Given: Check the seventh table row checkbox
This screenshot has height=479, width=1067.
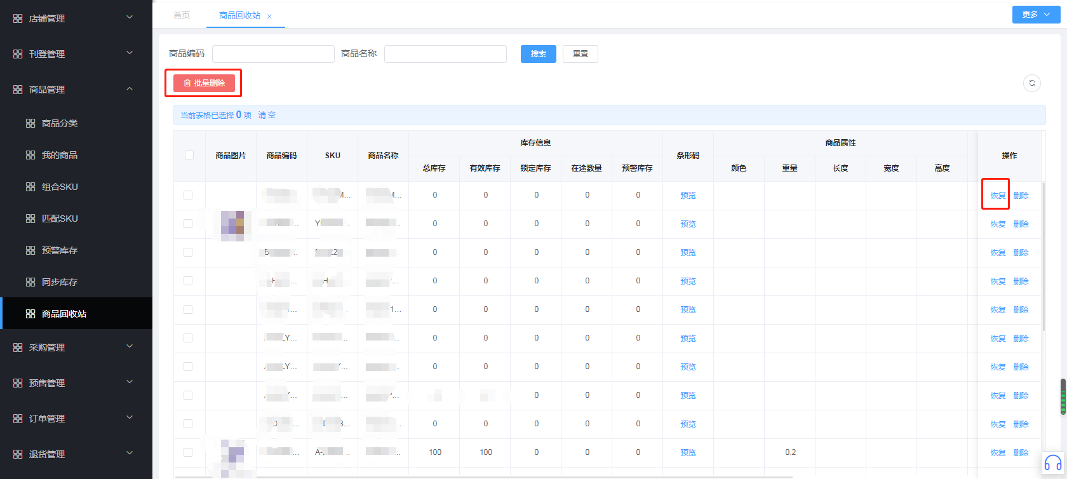Looking at the screenshot, I should (188, 367).
